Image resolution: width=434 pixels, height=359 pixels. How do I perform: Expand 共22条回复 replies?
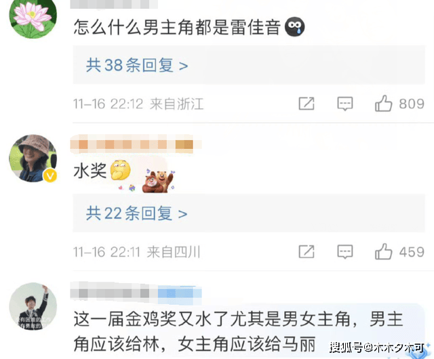[x=136, y=213]
